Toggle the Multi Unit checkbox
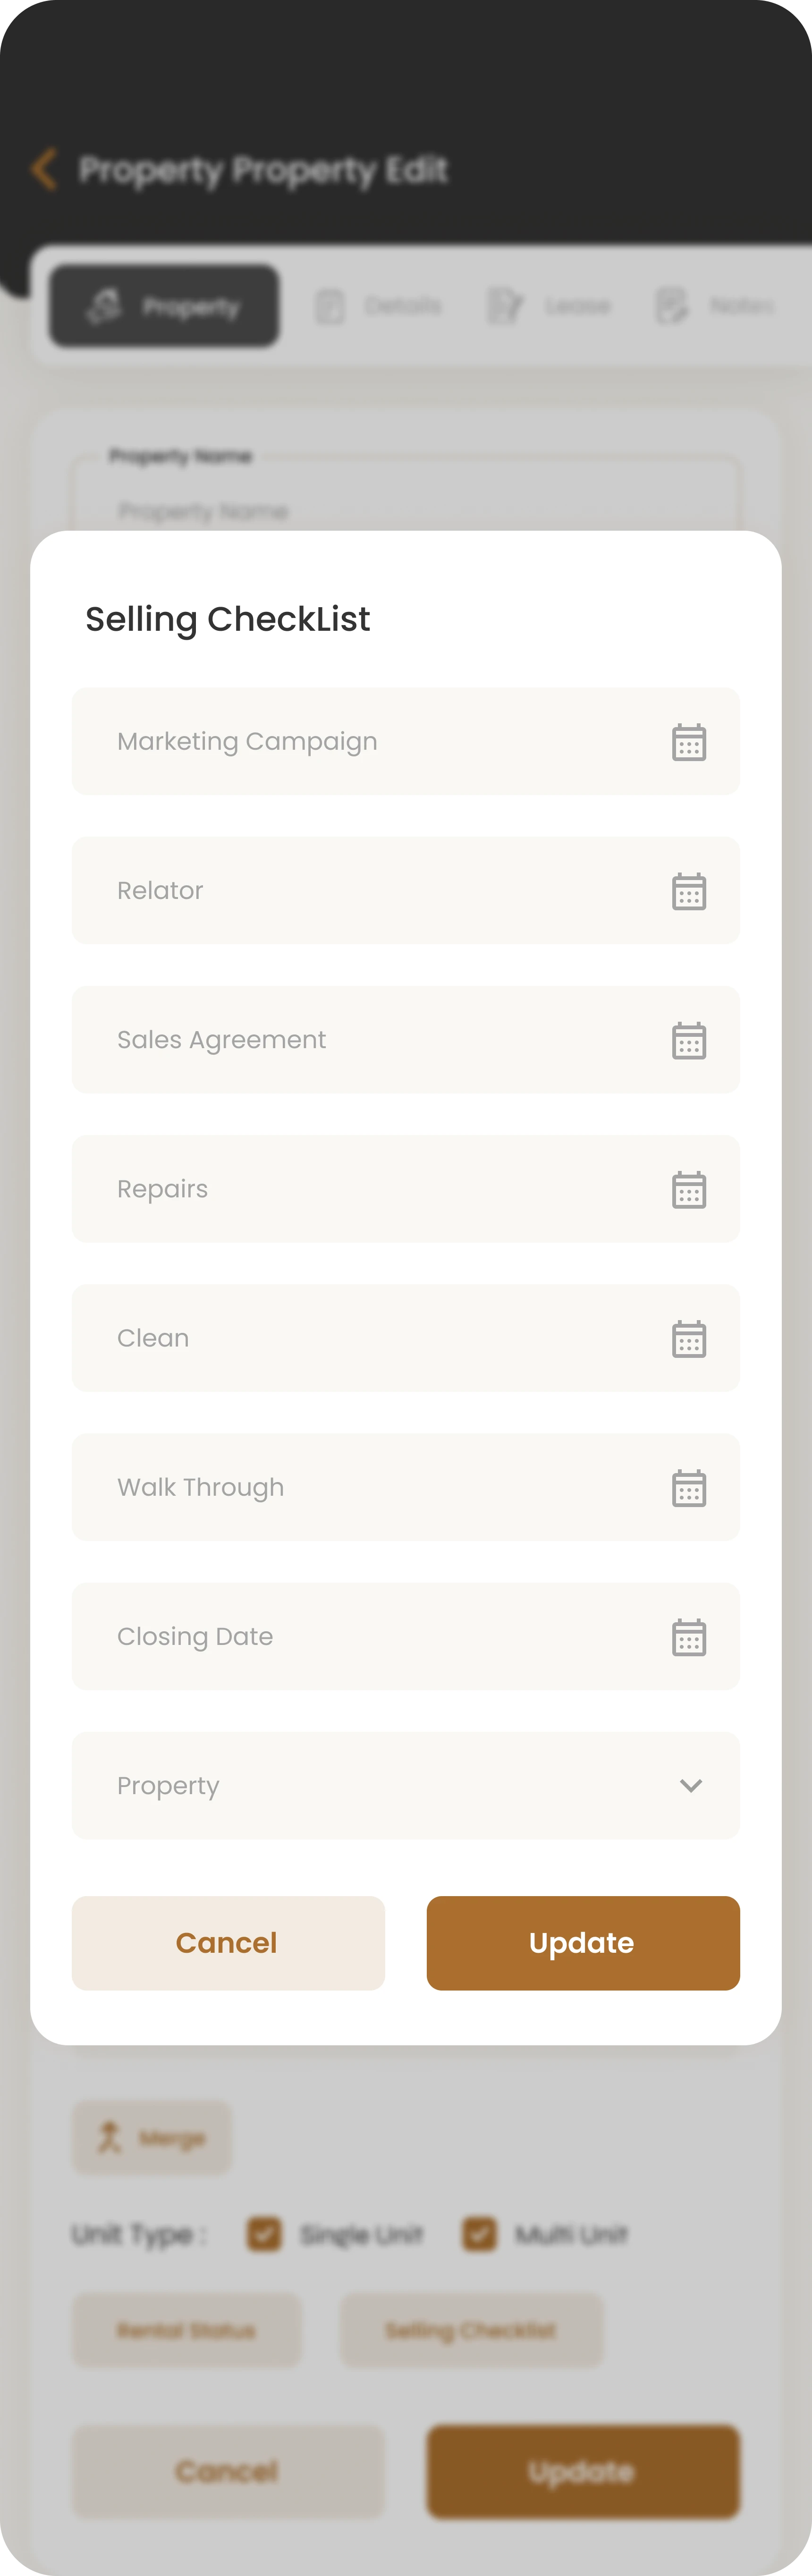This screenshot has height=2576, width=812. click(479, 2233)
